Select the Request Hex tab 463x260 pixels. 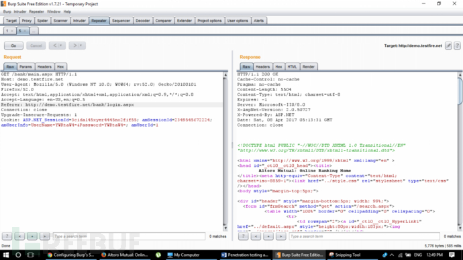tap(60, 67)
